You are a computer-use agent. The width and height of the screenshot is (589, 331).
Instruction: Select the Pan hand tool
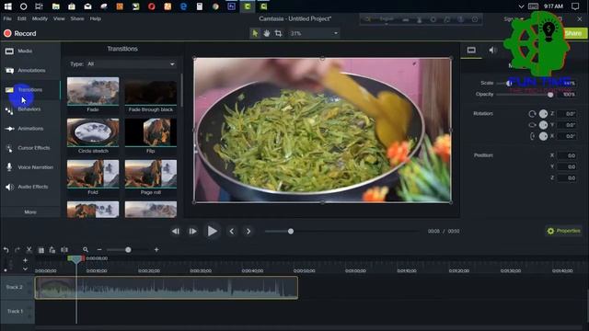[266, 33]
